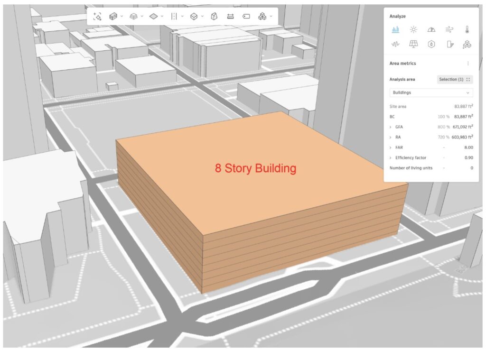Start the Noise analysis

click(395, 44)
